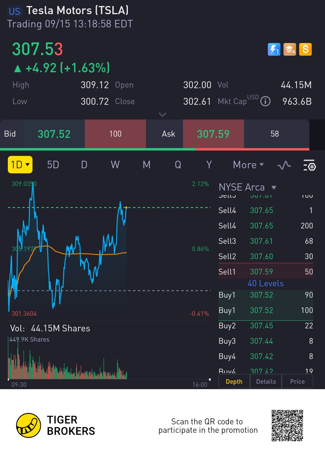Tap the Close value 302.61
The image size is (325, 462).
[x=197, y=101]
